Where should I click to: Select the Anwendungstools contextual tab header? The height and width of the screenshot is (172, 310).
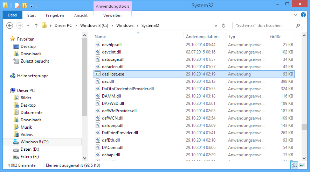[112, 6]
